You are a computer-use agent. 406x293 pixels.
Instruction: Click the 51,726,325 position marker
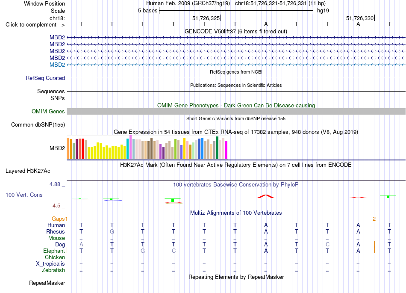point(206,18)
